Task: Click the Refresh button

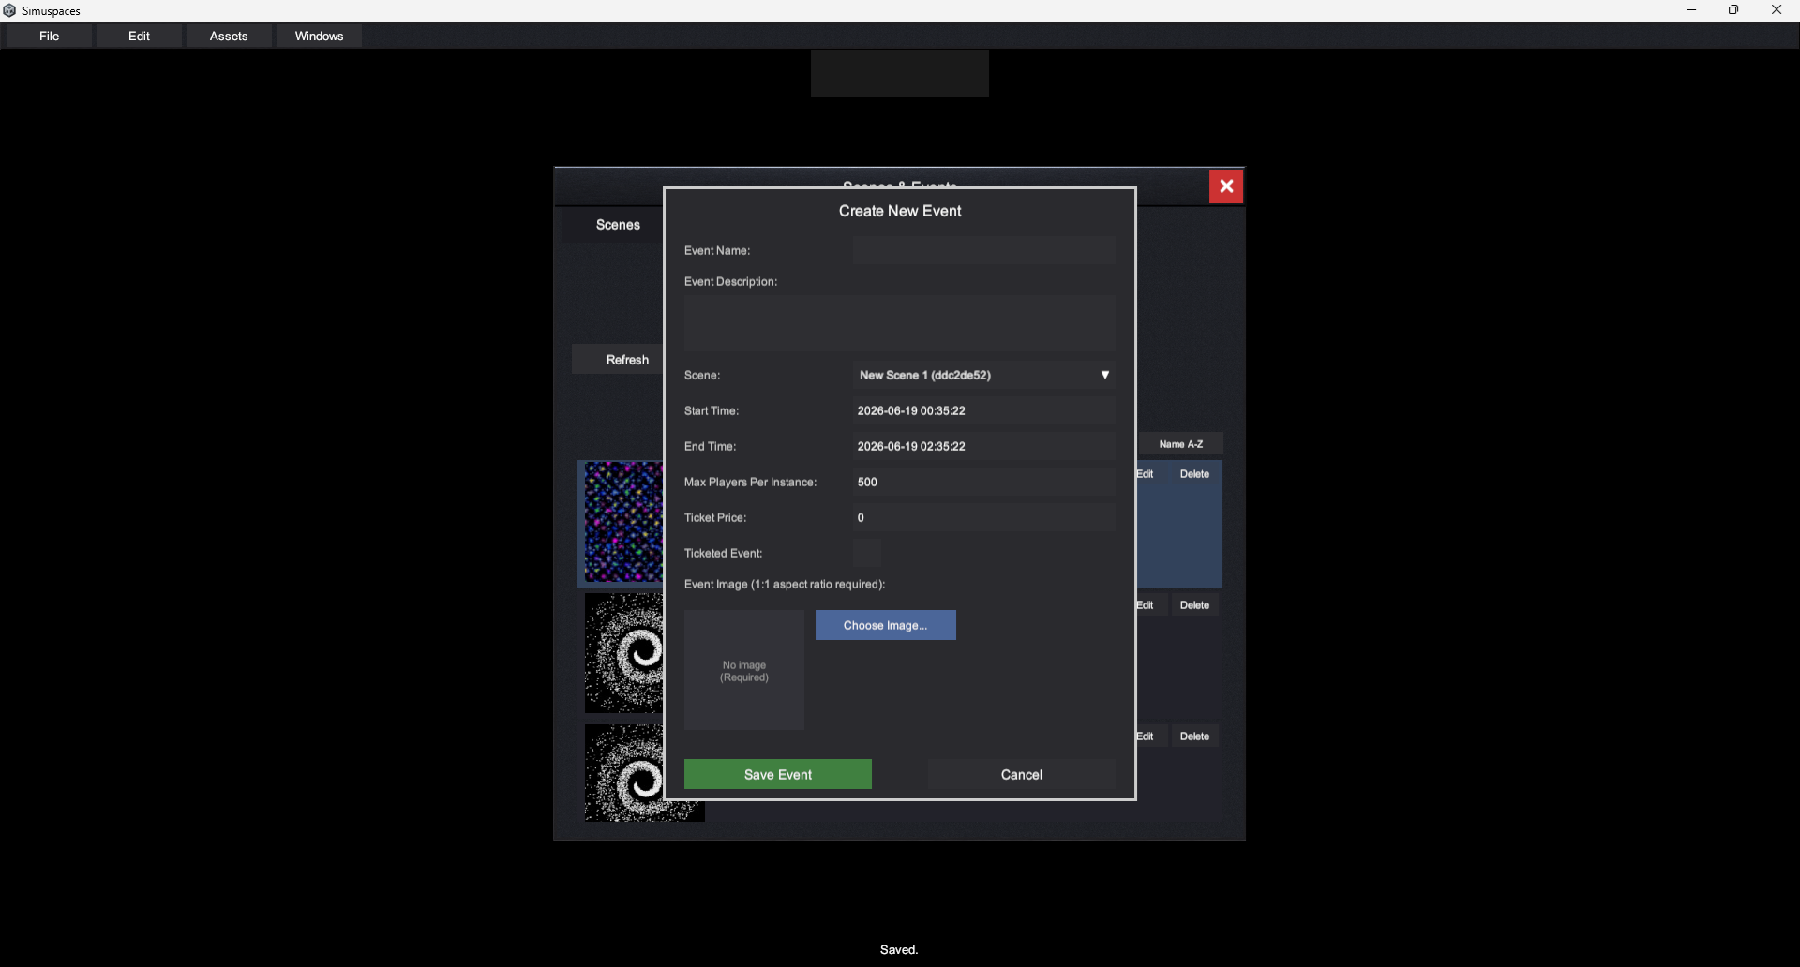Action: pyautogui.click(x=627, y=360)
